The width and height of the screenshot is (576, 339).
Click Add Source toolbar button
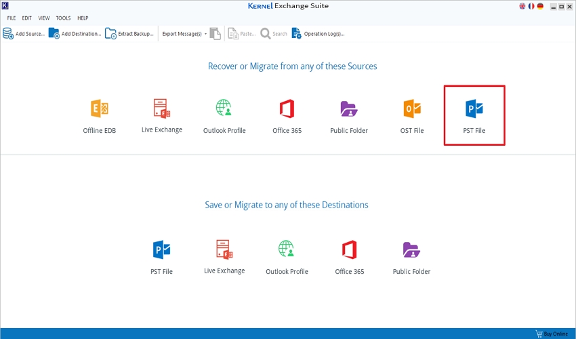coord(24,33)
